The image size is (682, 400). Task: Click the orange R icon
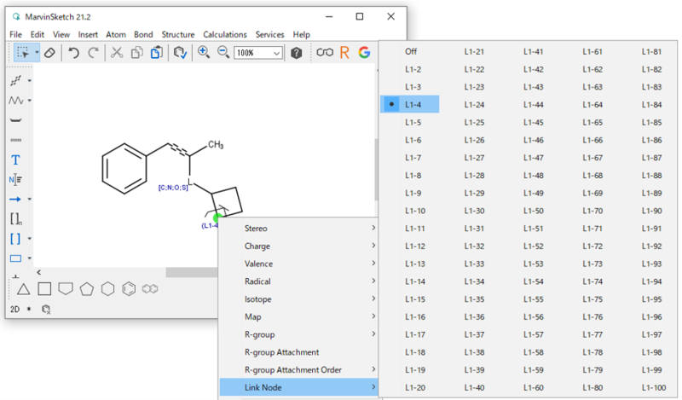[x=344, y=53]
